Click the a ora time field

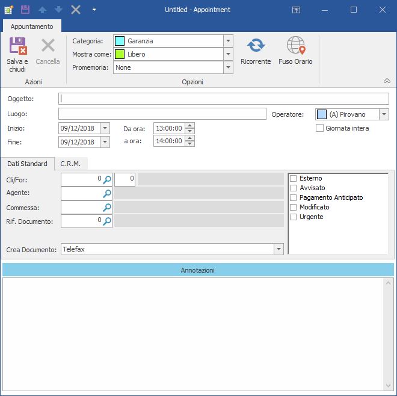[x=170, y=141]
